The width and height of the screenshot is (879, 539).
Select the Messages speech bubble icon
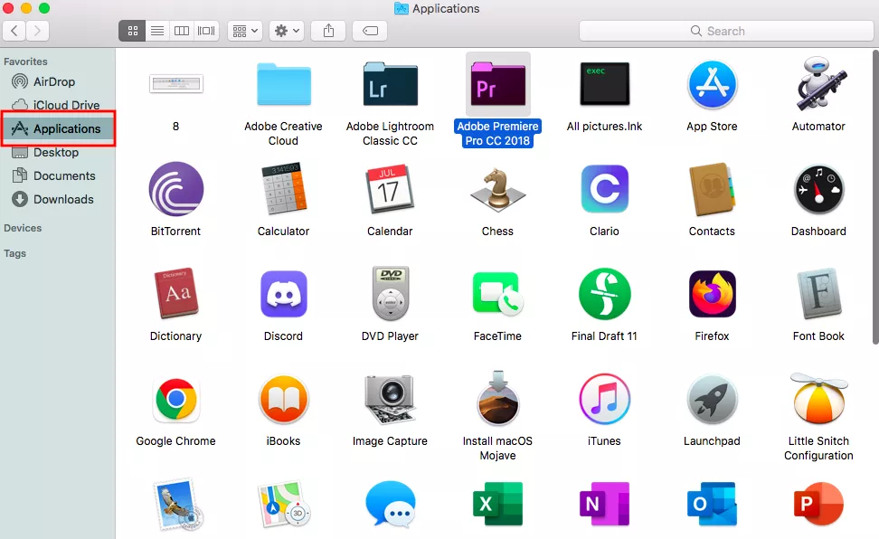pos(390,504)
